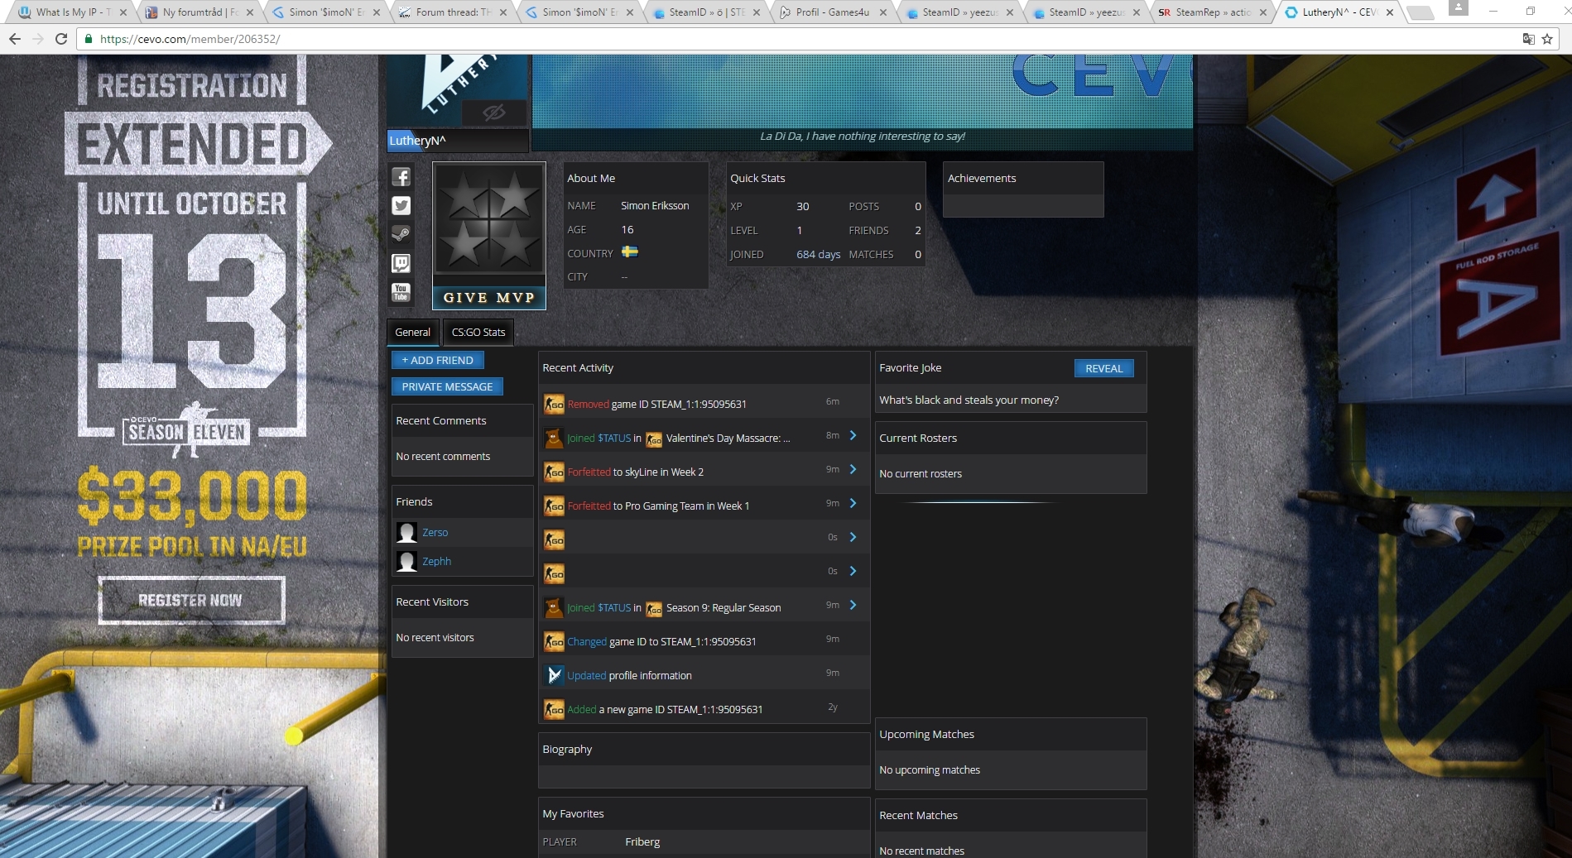The image size is (1572, 858).
Task: Click the + ADD FRIEND button
Action: [438, 361]
